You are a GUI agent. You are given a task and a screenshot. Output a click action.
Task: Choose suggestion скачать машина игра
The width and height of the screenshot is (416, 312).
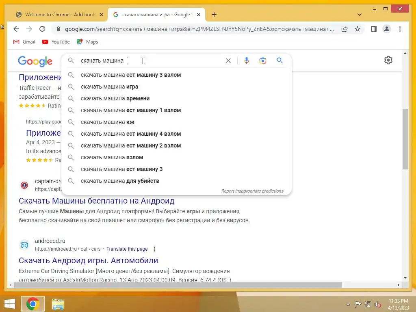[176, 87]
